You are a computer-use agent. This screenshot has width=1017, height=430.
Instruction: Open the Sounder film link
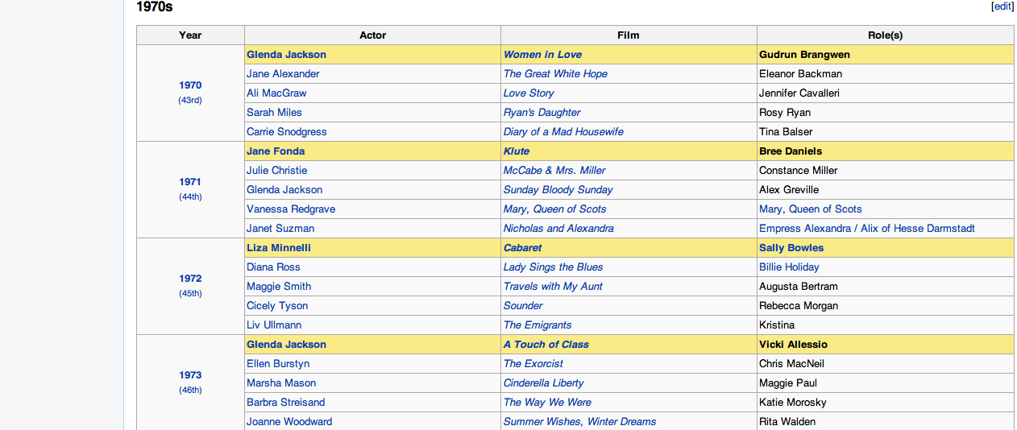[523, 306]
